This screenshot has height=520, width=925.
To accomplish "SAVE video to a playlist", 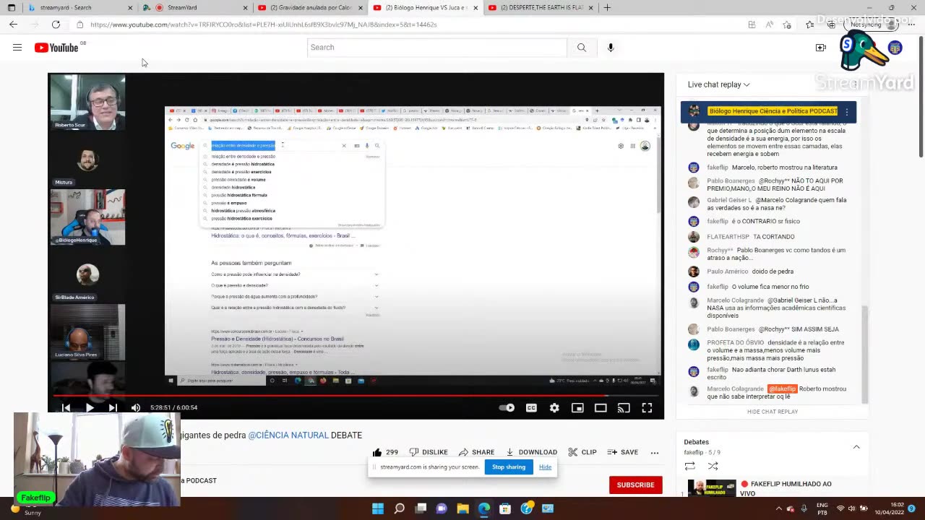I will click(x=623, y=452).
